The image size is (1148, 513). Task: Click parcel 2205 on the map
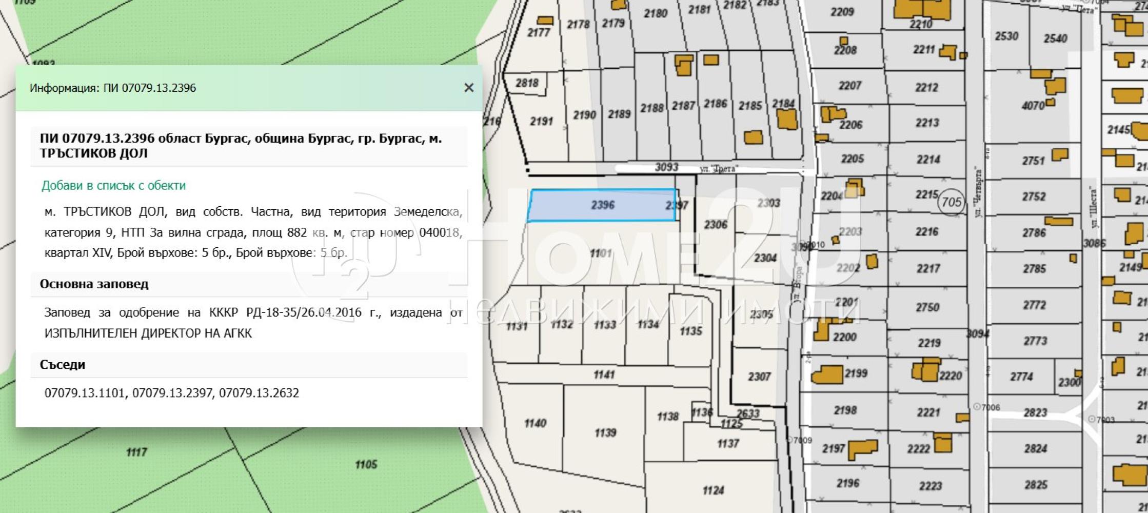(x=852, y=159)
